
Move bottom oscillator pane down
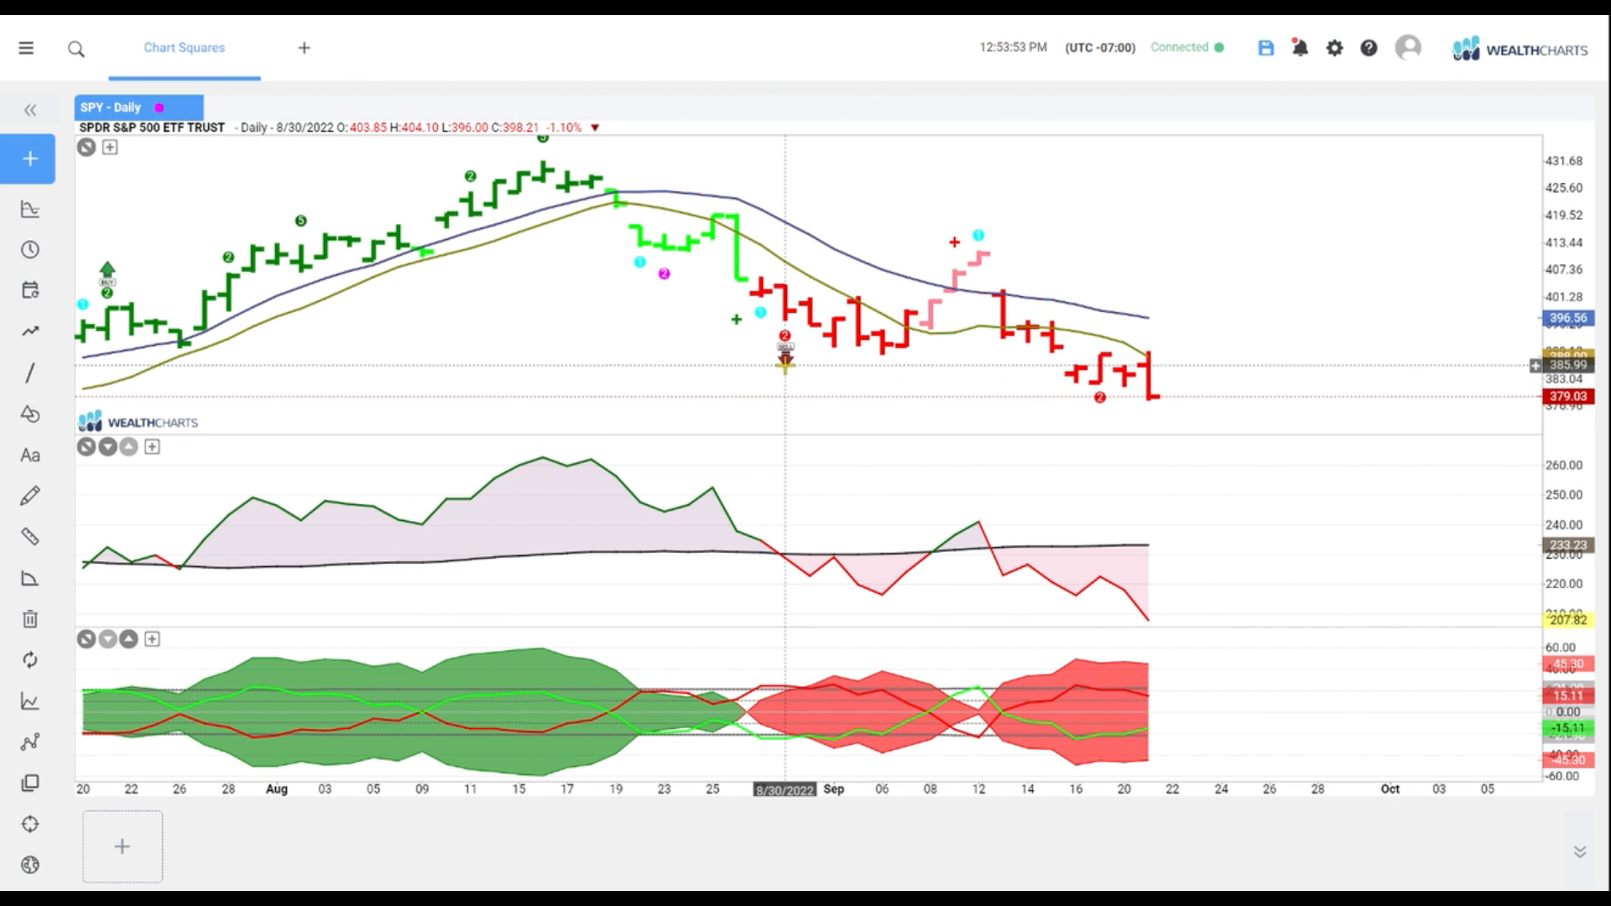(107, 639)
